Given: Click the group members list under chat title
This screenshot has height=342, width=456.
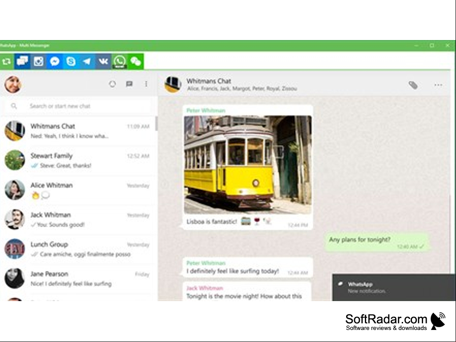Looking at the screenshot, I should click(242, 89).
